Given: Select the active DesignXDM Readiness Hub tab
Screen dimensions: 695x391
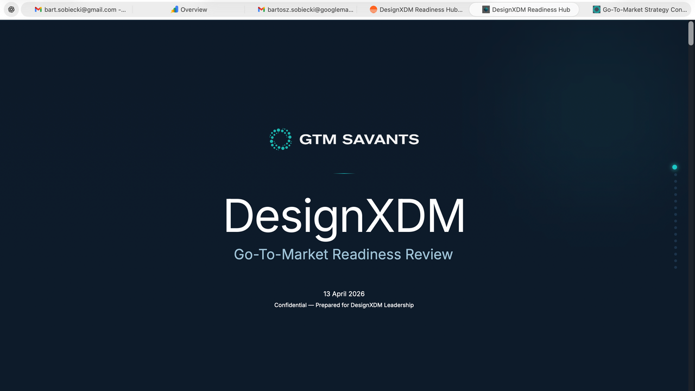Looking at the screenshot, I should tap(524, 9).
